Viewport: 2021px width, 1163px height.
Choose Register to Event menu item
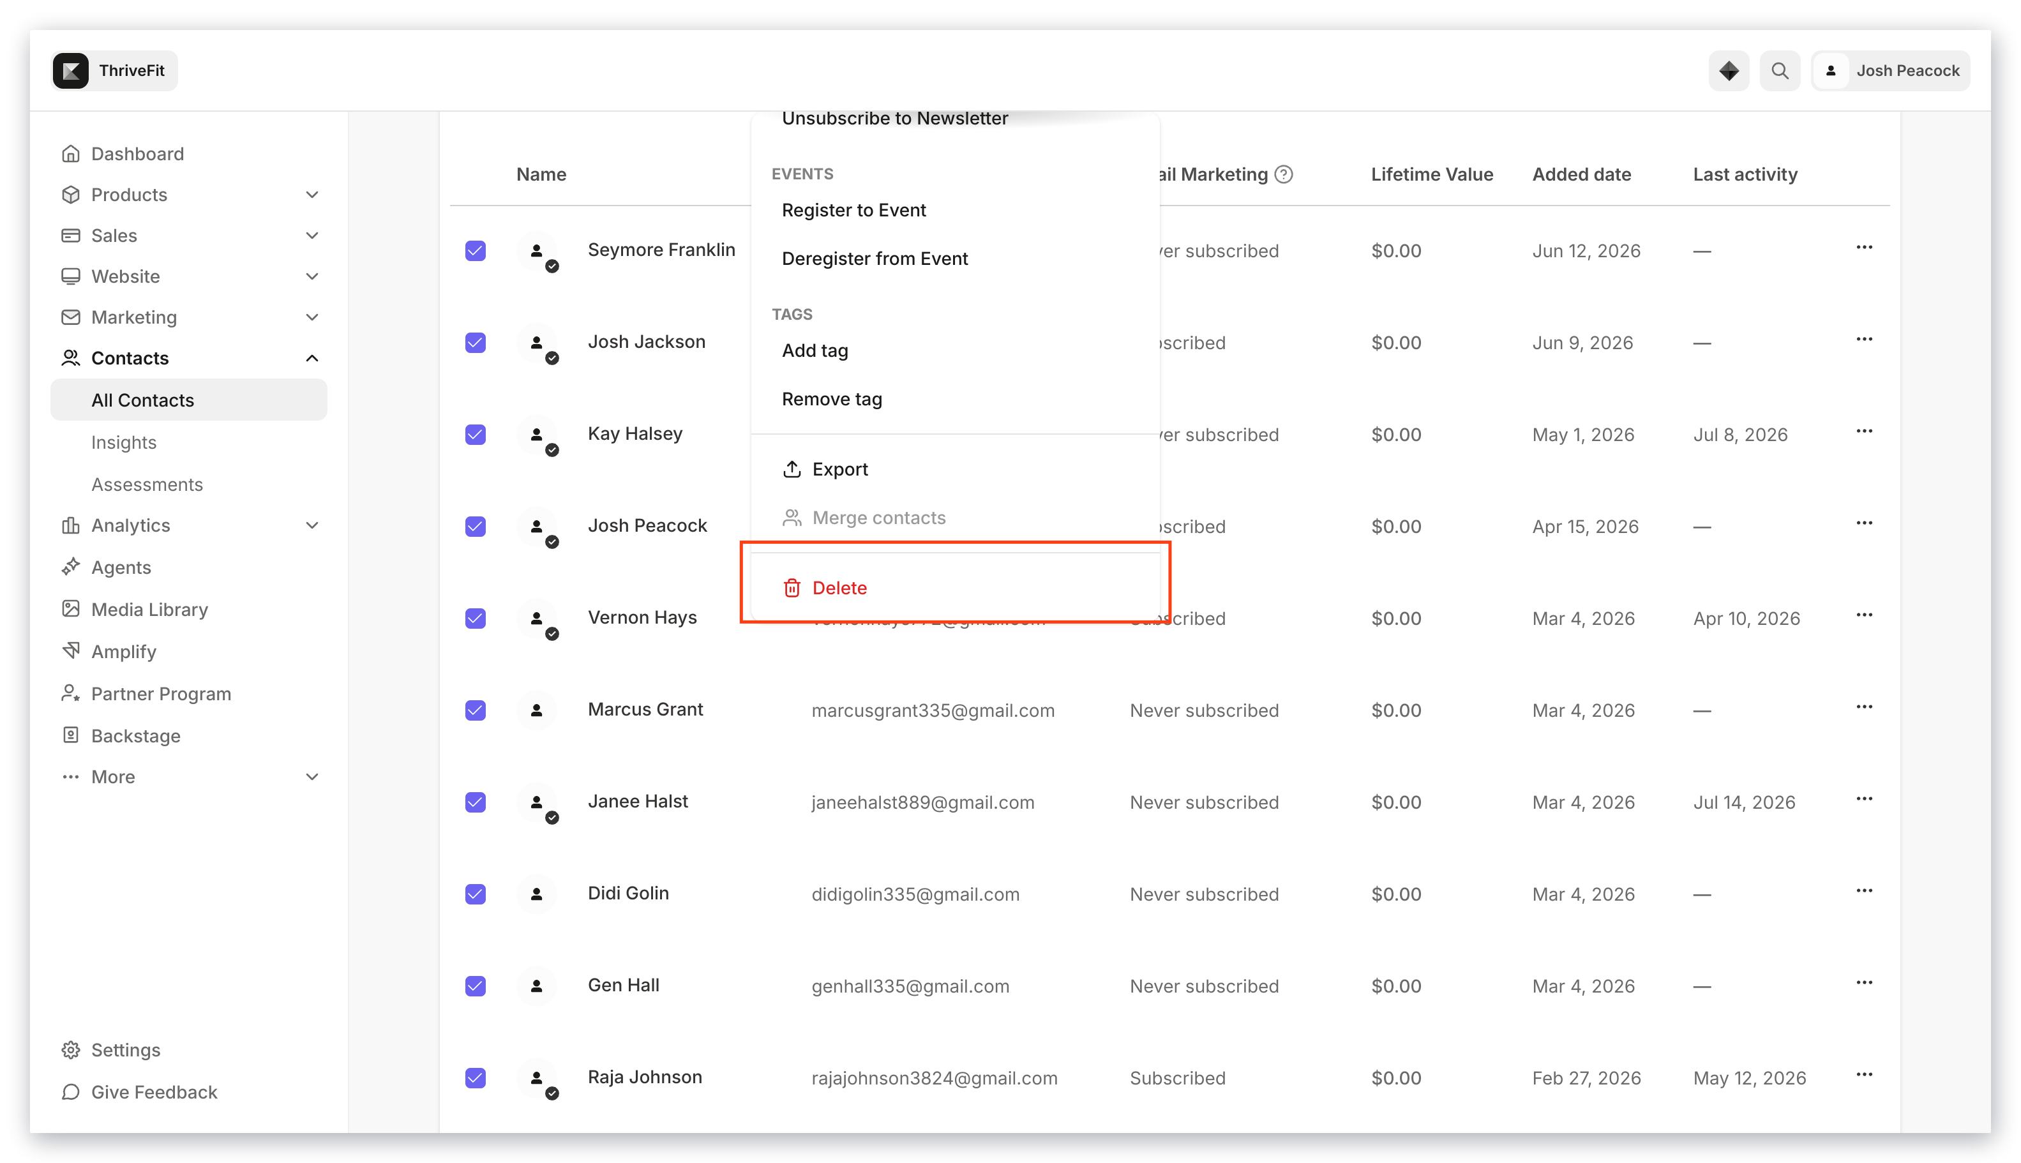[x=956, y=210]
